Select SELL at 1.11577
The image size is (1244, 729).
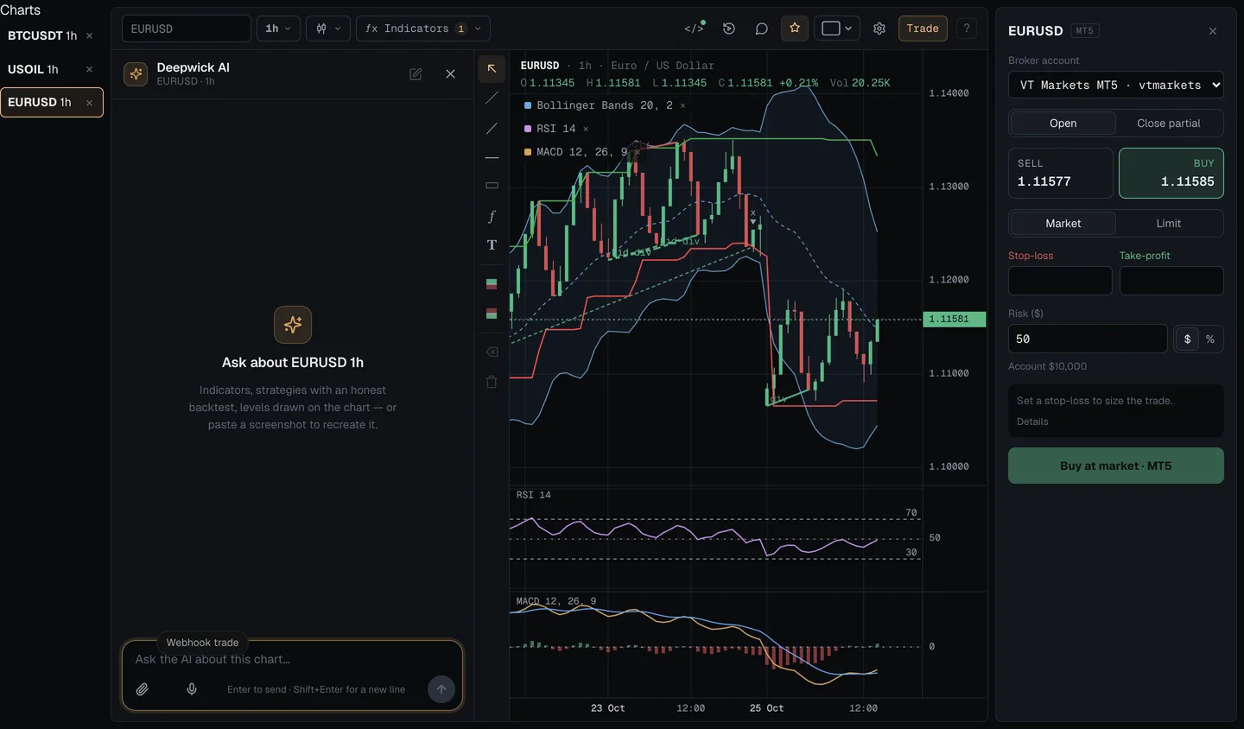tap(1061, 173)
